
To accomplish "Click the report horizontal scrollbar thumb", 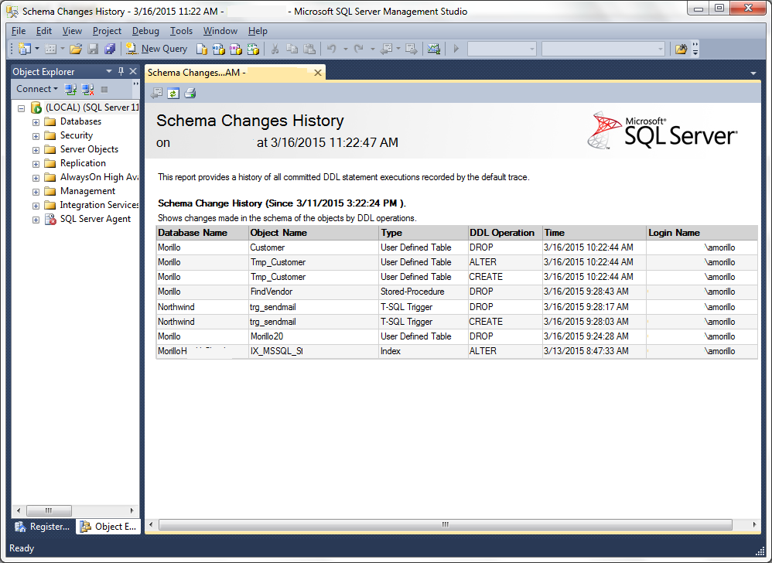I will pyautogui.click(x=445, y=524).
